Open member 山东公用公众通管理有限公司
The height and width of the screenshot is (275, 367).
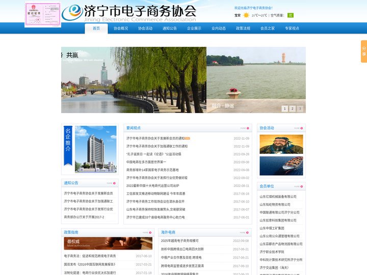pos(279,236)
